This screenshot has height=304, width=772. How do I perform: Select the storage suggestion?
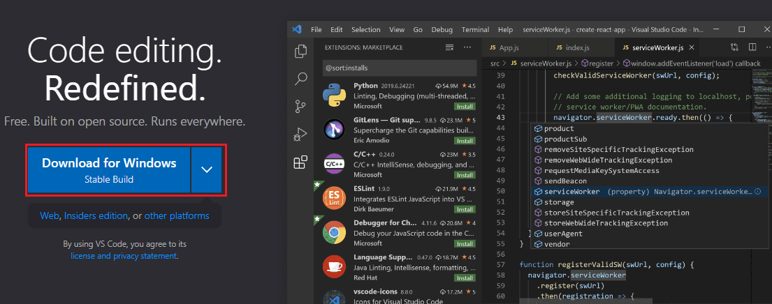[x=649, y=202]
